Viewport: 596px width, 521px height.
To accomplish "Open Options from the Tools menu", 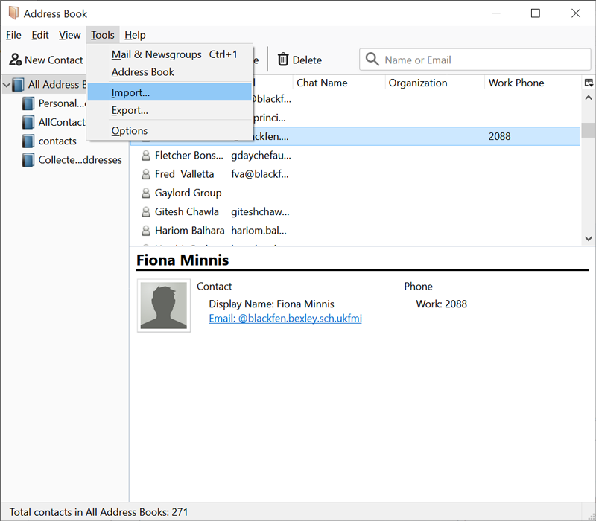I will [170, 130].
